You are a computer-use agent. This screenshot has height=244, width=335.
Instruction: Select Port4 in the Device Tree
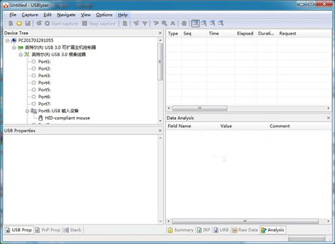click(x=44, y=82)
